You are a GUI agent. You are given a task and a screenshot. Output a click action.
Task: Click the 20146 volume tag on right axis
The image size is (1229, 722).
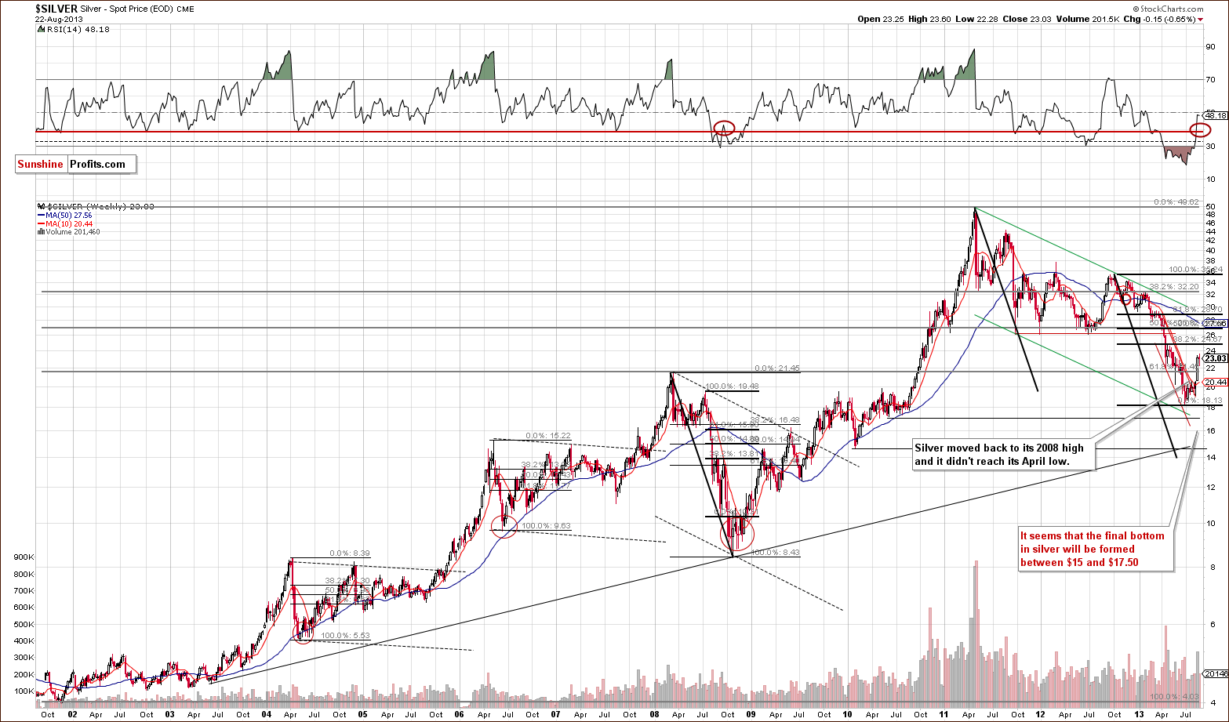[x=1214, y=674]
